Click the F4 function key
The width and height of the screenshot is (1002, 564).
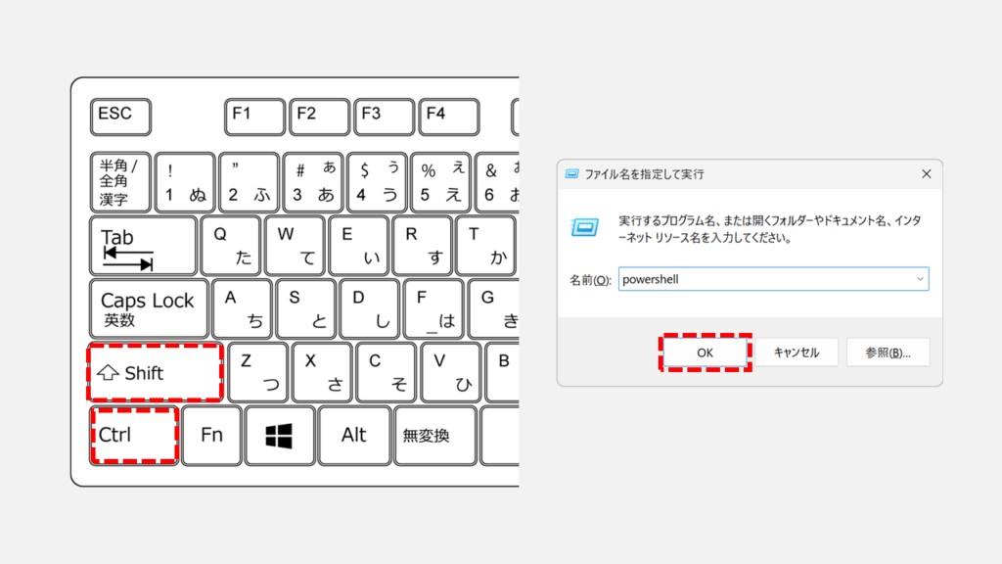[448, 117]
